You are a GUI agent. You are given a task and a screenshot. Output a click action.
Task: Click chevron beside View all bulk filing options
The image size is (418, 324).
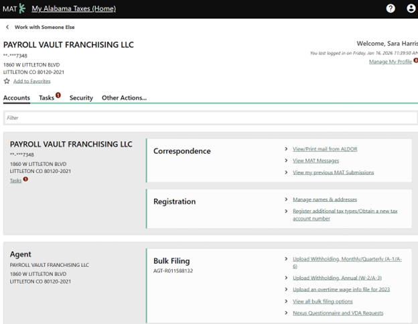(x=286, y=301)
